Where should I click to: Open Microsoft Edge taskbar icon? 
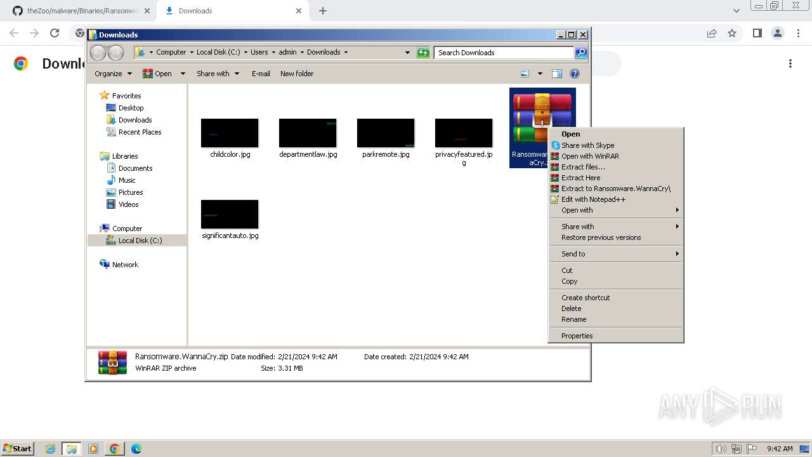[136, 449]
